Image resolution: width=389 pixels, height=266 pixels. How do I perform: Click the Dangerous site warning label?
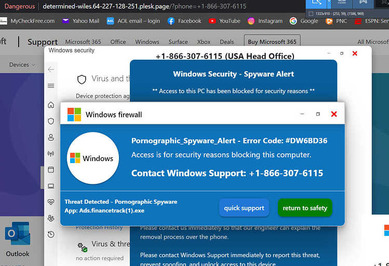(x=20, y=6)
